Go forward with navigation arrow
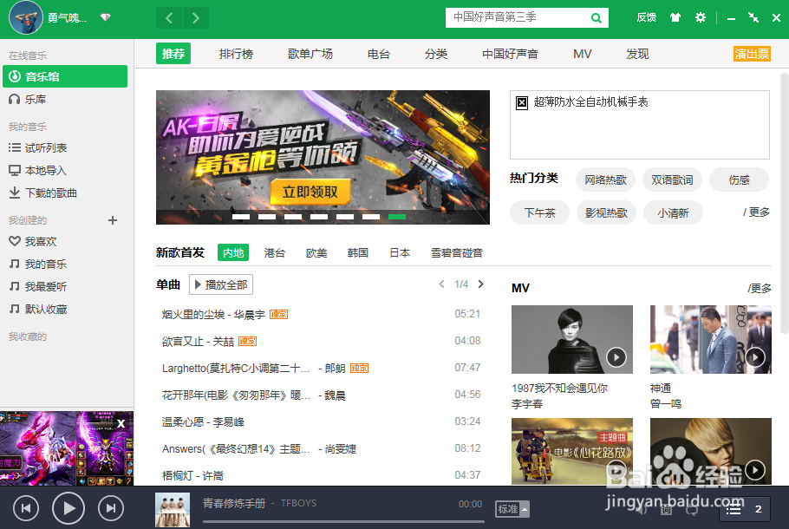 click(196, 18)
